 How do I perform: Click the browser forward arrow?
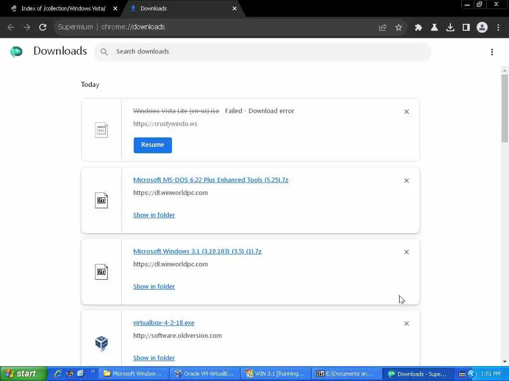27,27
